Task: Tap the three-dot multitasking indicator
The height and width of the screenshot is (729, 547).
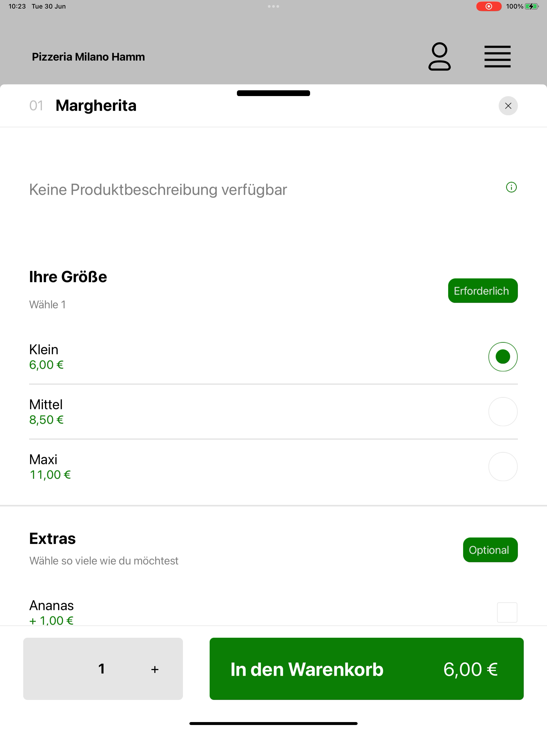Action: 273,6
